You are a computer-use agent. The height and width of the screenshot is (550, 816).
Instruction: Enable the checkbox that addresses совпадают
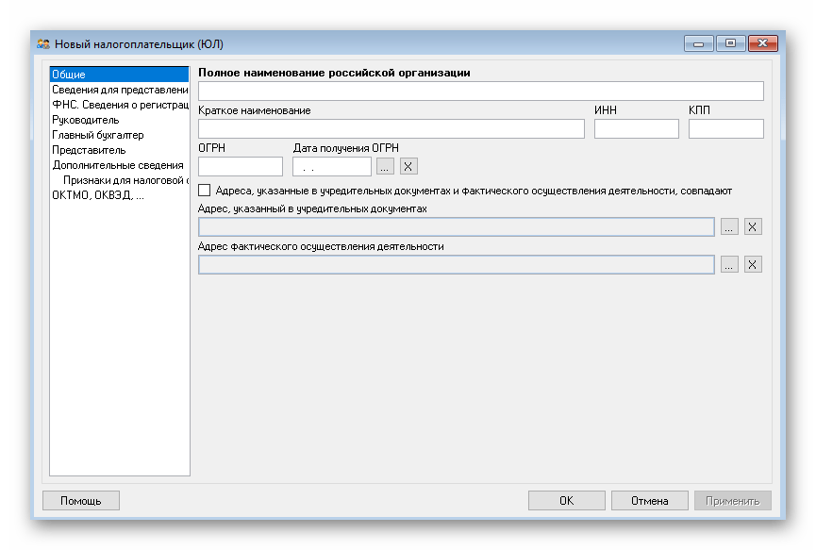(205, 191)
